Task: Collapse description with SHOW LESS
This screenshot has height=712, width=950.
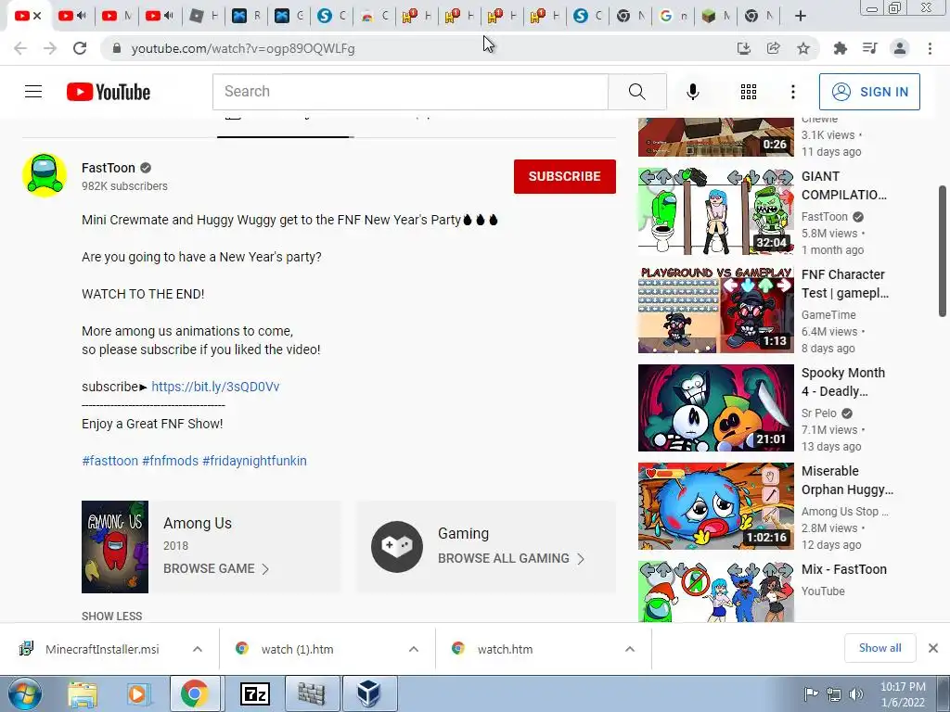Action: [x=112, y=616]
